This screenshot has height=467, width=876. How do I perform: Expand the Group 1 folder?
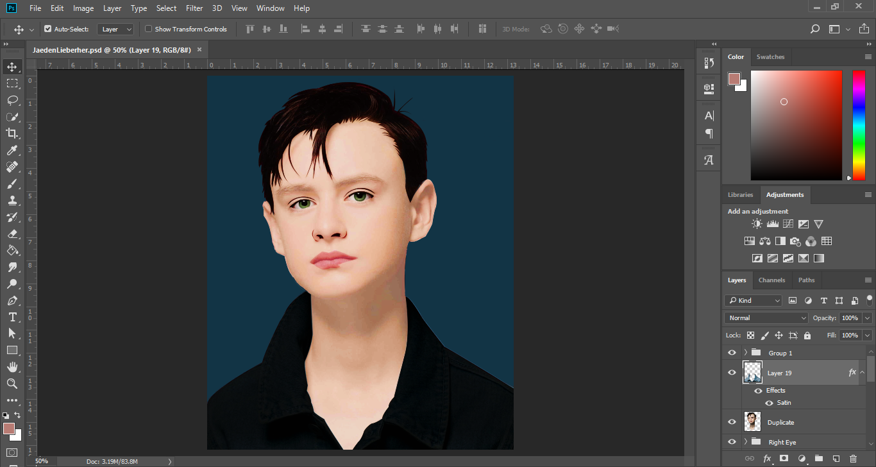(x=745, y=353)
